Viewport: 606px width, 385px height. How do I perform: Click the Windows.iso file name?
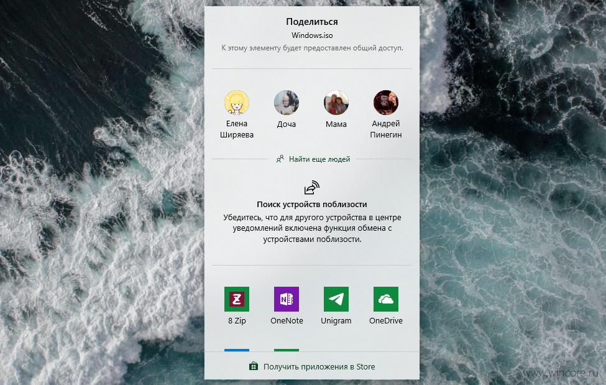(312, 35)
